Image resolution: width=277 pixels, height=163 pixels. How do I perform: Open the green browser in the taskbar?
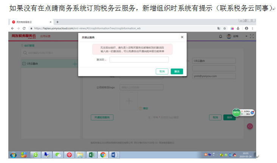pos(36,155)
